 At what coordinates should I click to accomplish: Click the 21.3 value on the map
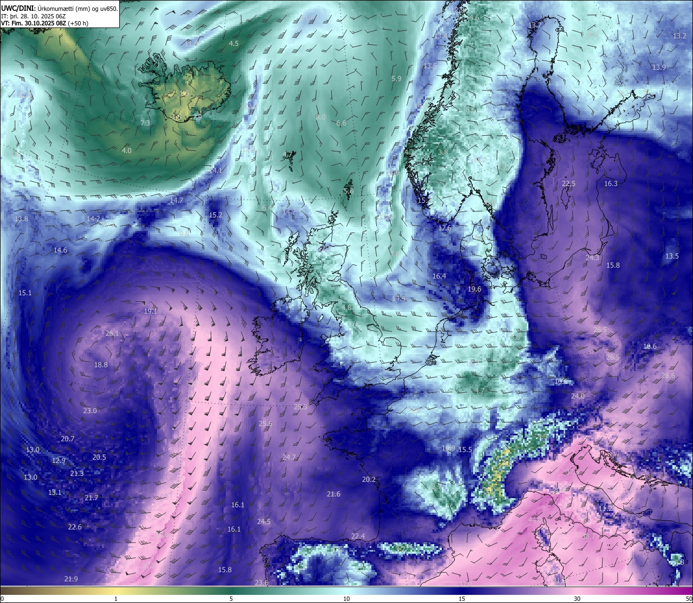[77, 474]
